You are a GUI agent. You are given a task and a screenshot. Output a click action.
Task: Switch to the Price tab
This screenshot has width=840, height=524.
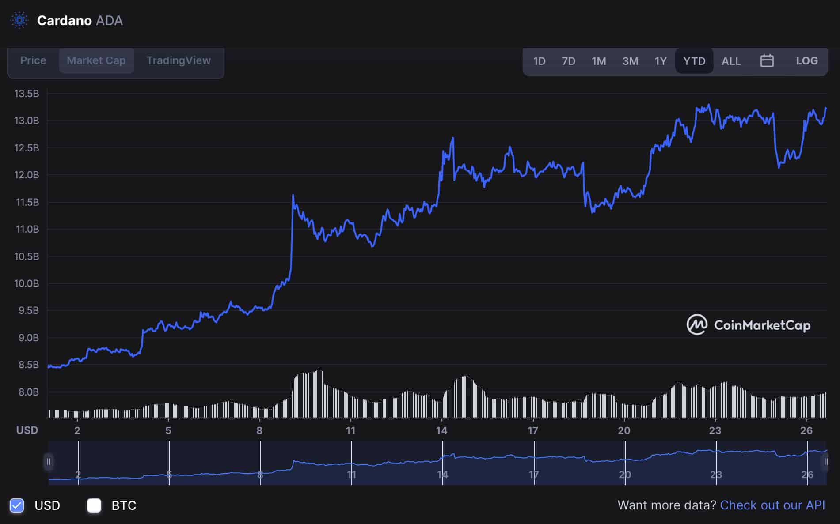click(33, 60)
